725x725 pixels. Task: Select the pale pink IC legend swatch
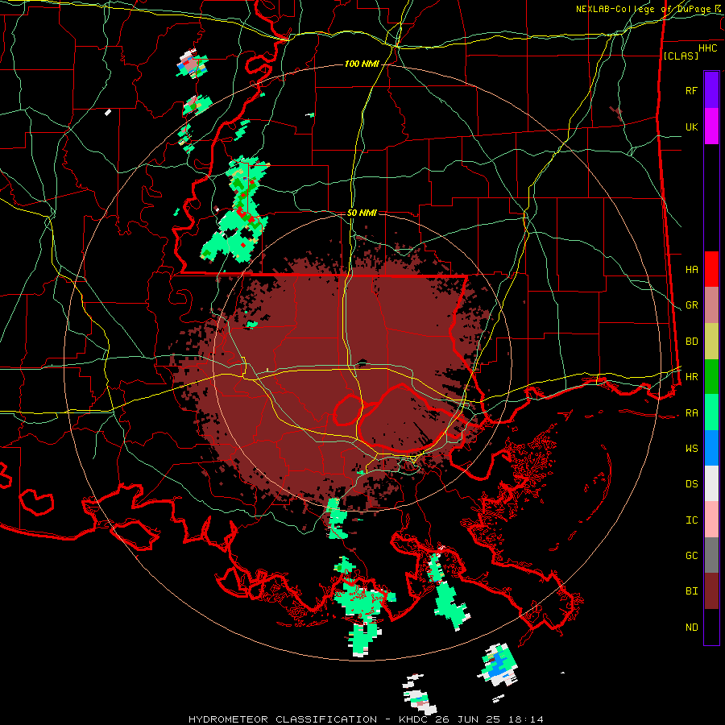point(711,520)
